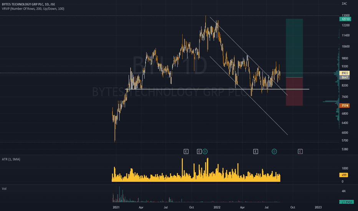Click the dividend D marker after Jul 2022
Screen dimensions: 358x211
(x=274, y=152)
